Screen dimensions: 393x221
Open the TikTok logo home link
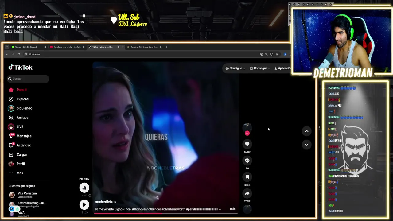coord(20,68)
